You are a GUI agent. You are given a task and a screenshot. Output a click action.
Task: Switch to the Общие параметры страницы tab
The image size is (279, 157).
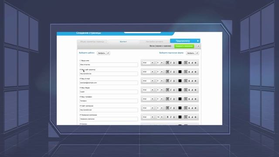point(92,42)
